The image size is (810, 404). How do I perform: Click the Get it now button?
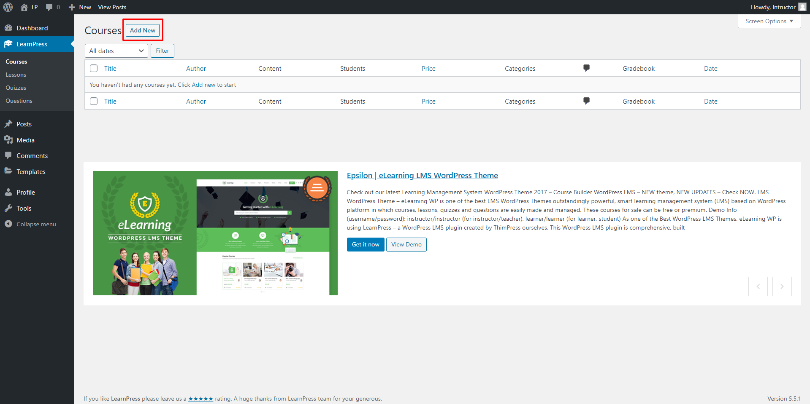366,244
